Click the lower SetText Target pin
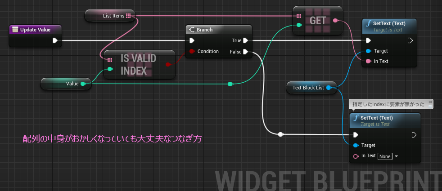442x191 pixels. 356,145
